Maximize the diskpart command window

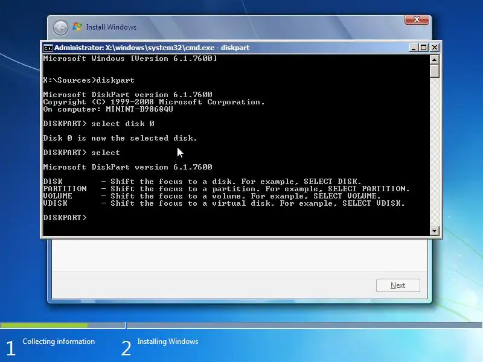pos(424,48)
